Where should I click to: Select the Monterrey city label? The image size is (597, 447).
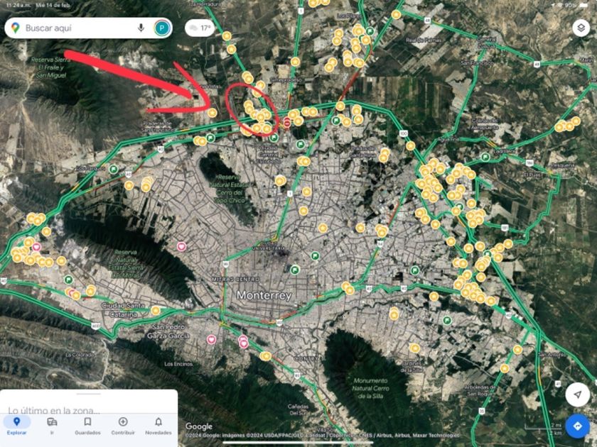[264, 295]
